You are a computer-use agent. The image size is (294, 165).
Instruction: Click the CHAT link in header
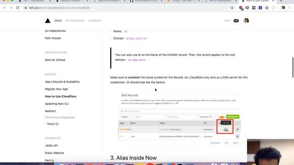[x=227, y=21]
